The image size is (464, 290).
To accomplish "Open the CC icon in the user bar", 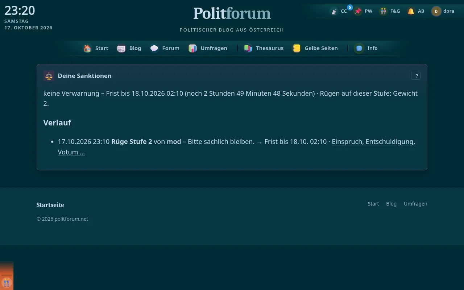I will coord(334,11).
